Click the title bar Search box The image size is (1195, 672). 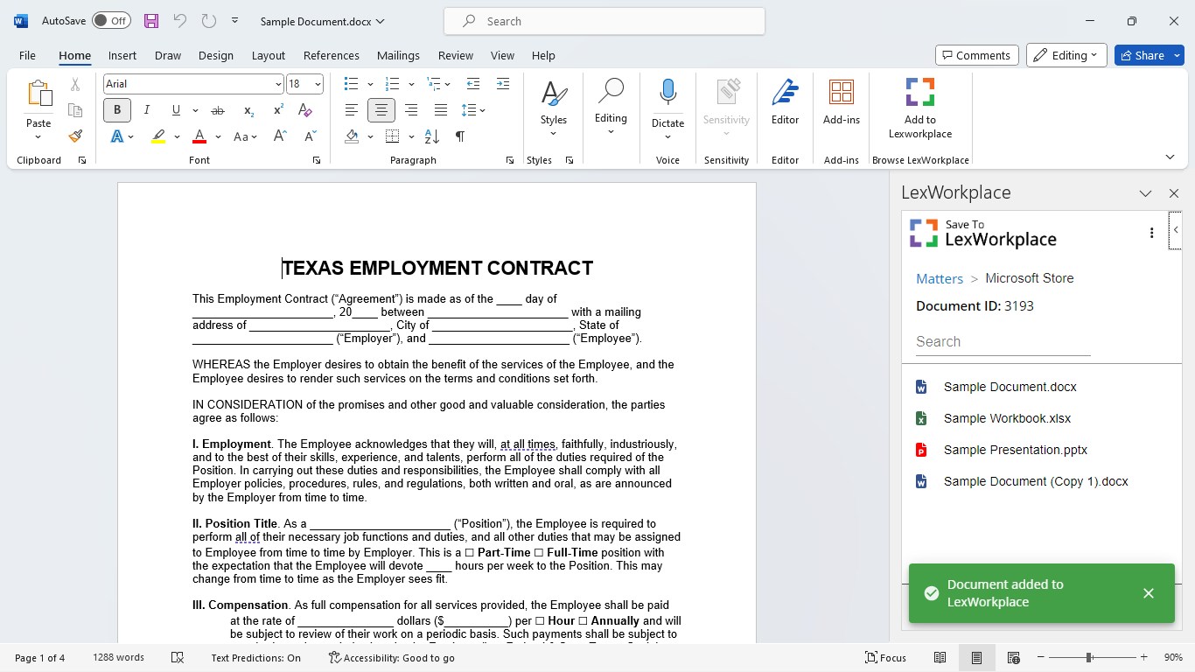[604, 21]
